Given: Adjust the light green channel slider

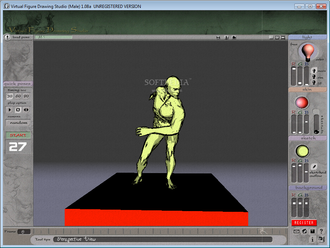Looking at the screenshot, I should tap(300, 76).
